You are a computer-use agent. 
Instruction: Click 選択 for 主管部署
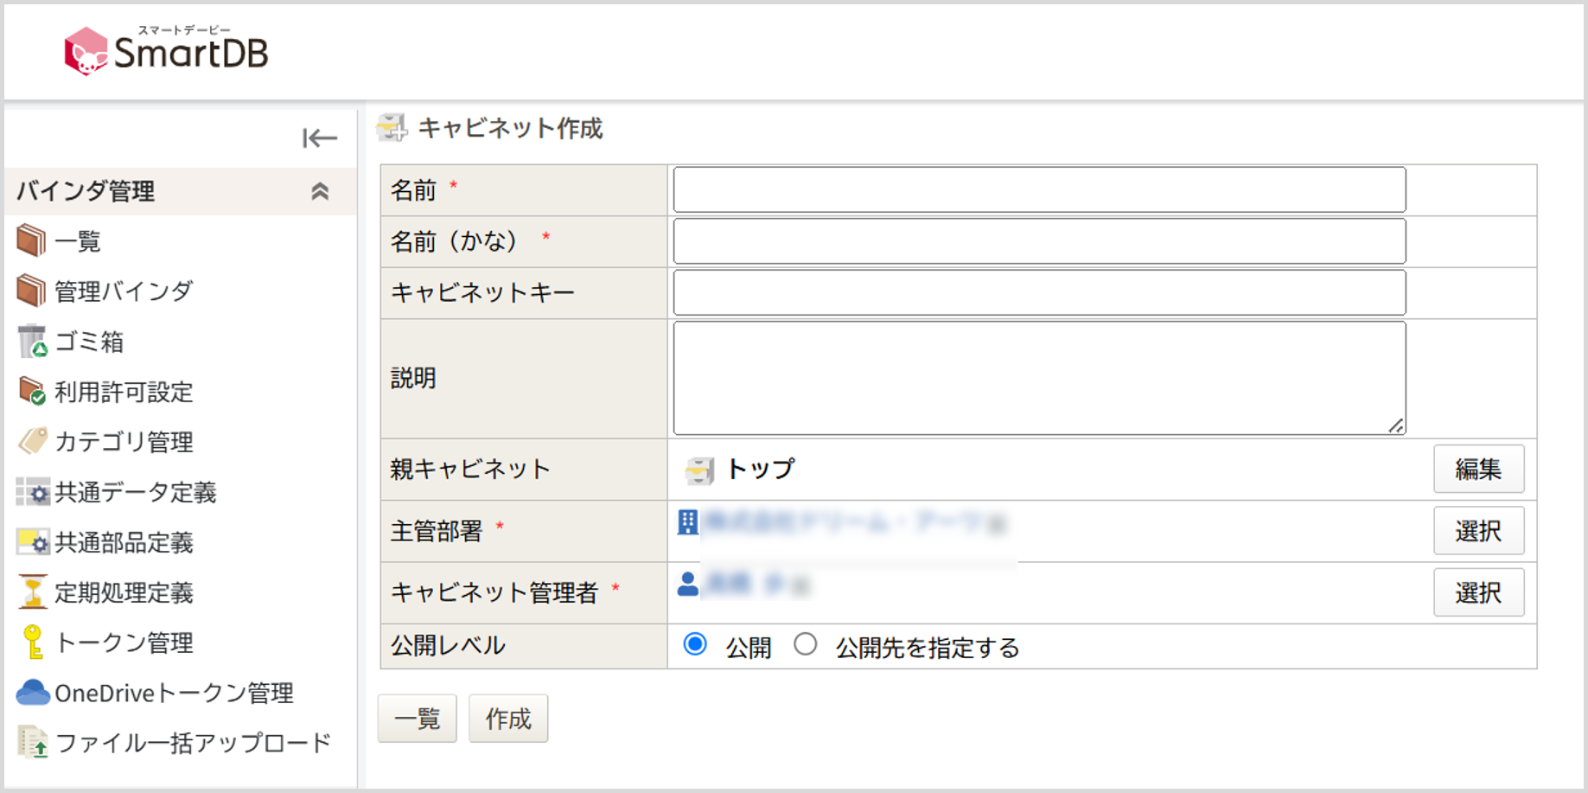[x=1479, y=531]
